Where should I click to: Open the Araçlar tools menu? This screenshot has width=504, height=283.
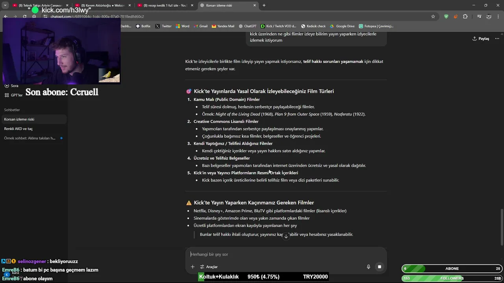tap(209, 266)
